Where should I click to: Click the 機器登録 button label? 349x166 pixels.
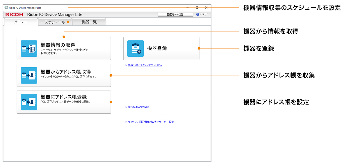click(157, 48)
